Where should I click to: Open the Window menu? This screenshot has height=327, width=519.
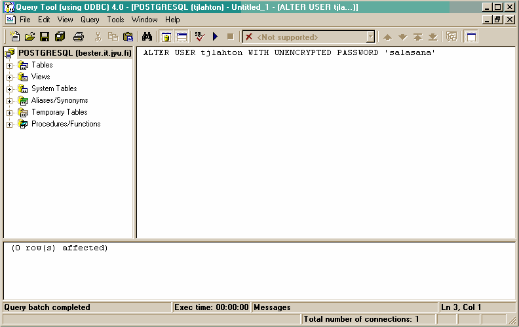pos(145,20)
